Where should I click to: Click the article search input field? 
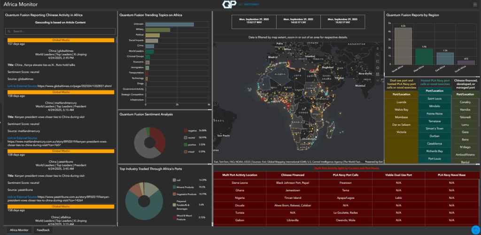61,31
